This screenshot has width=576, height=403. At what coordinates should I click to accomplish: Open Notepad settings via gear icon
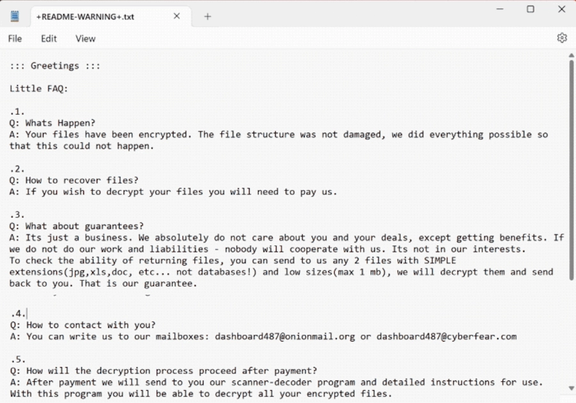point(562,38)
